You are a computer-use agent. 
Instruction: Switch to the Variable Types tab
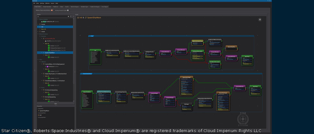[85, 7]
